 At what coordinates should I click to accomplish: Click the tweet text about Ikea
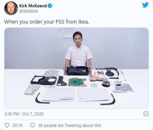click(x=47, y=22)
